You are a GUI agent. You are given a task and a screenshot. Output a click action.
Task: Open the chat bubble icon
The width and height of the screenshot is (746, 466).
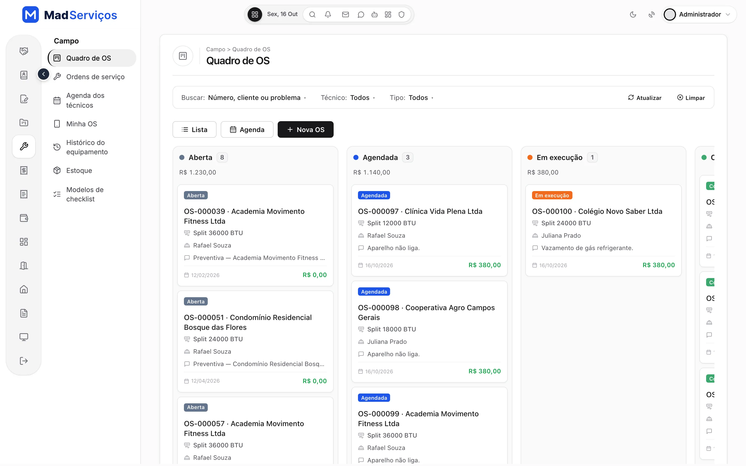(x=361, y=14)
